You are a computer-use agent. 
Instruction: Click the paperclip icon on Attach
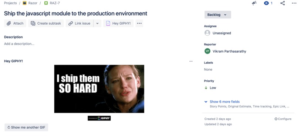click(9, 23)
